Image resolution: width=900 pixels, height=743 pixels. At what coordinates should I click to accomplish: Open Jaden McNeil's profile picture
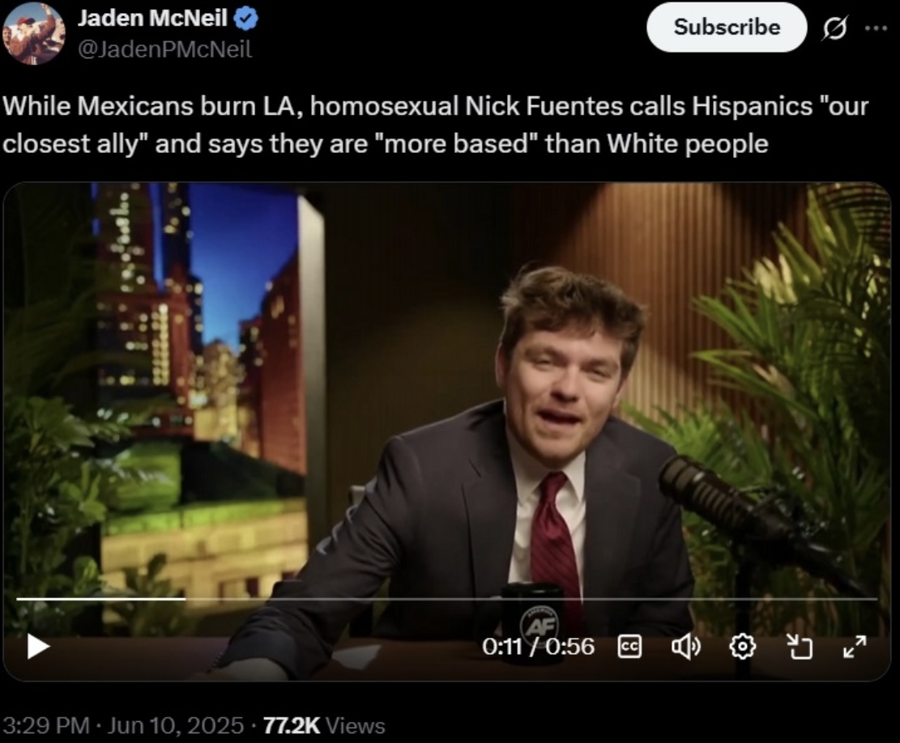click(x=34, y=34)
